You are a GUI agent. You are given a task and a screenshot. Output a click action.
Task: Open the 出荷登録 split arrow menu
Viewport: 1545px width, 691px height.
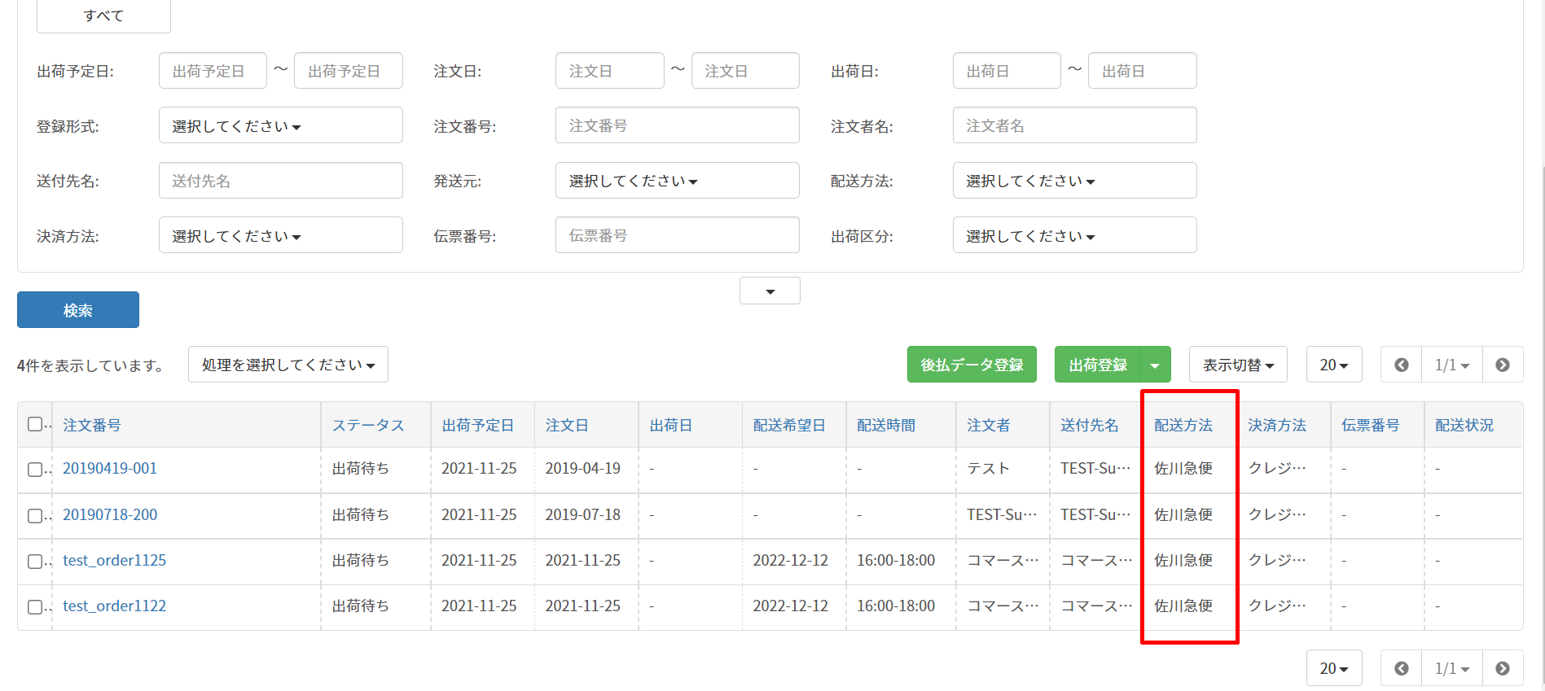pyautogui.click(x=1155, y=365)
